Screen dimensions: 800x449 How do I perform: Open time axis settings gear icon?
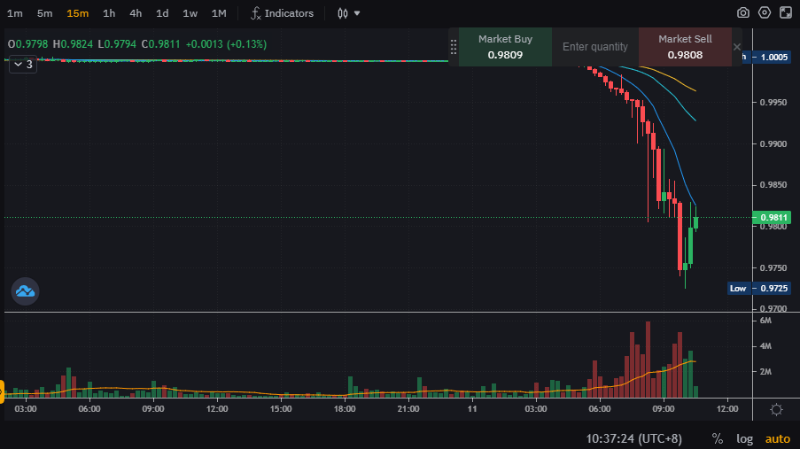[776, 410]
